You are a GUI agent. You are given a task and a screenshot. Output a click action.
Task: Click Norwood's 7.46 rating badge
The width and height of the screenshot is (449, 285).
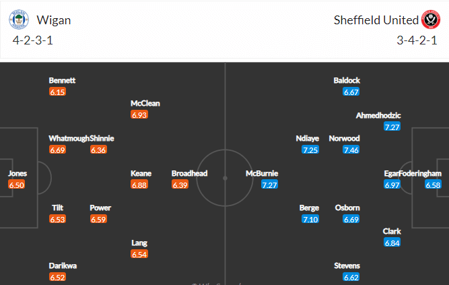tap(351, 150)
